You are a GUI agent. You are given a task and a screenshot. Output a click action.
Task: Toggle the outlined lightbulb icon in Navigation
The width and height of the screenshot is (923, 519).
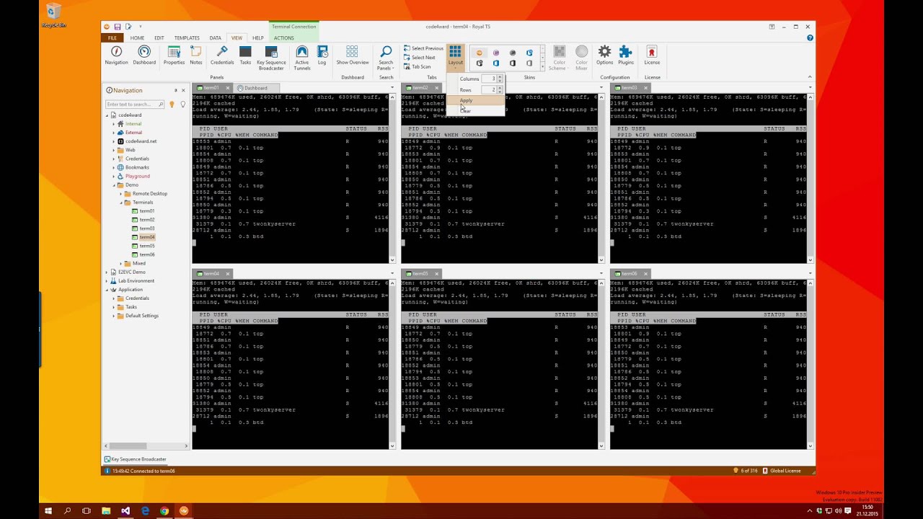click(x=182, y=105)
